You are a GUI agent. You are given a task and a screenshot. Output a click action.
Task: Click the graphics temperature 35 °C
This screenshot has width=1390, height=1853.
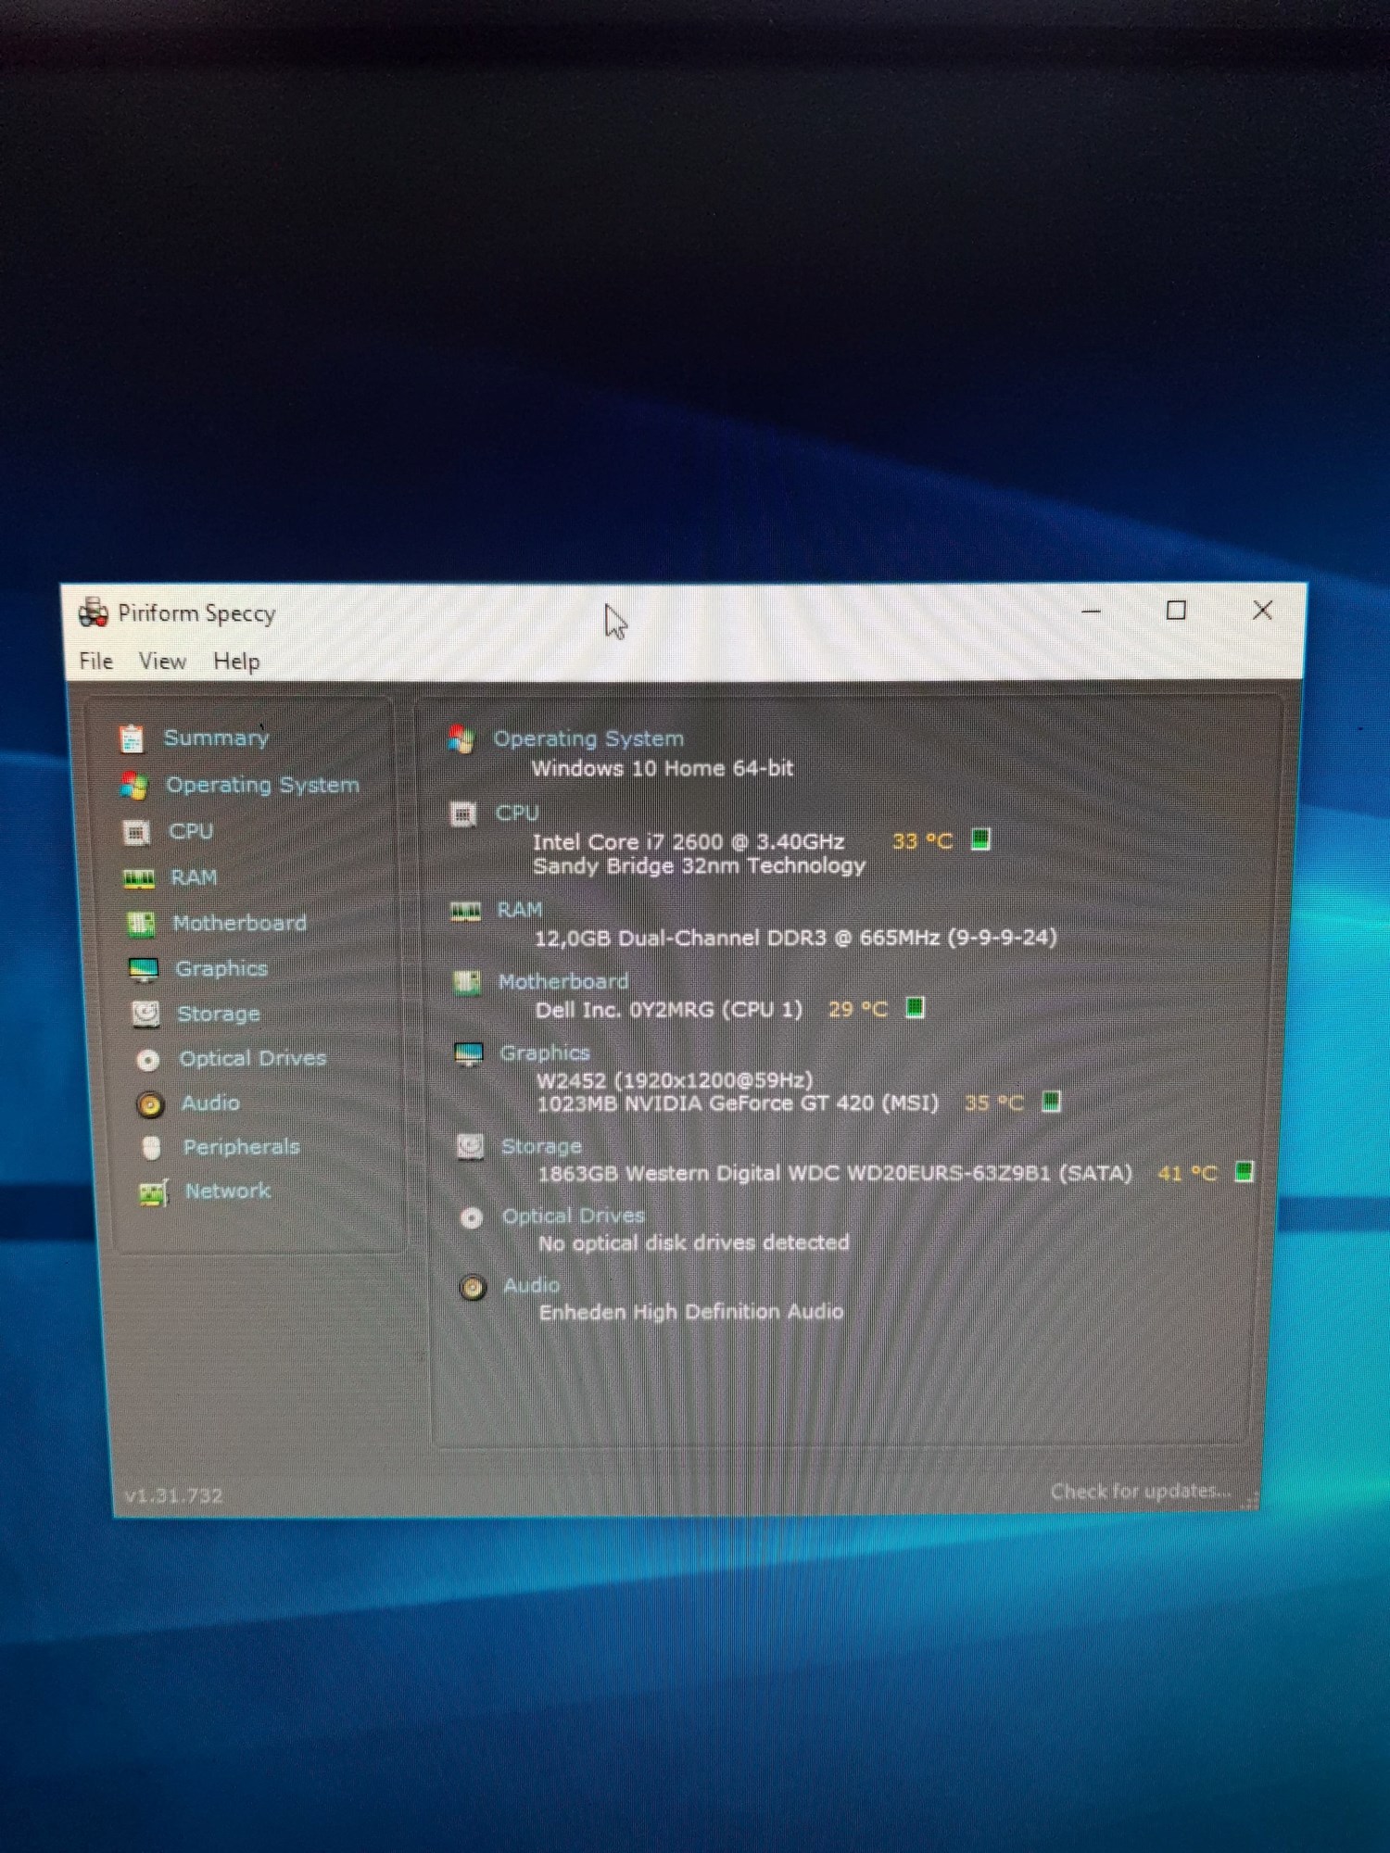pyautogui.click(x=994, y=1103)
